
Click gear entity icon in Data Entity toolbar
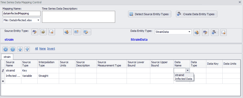coord(215,32)
